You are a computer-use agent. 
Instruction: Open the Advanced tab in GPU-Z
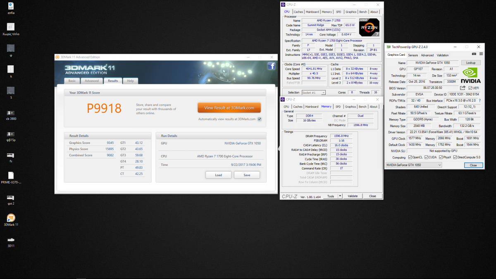(427, 55)
